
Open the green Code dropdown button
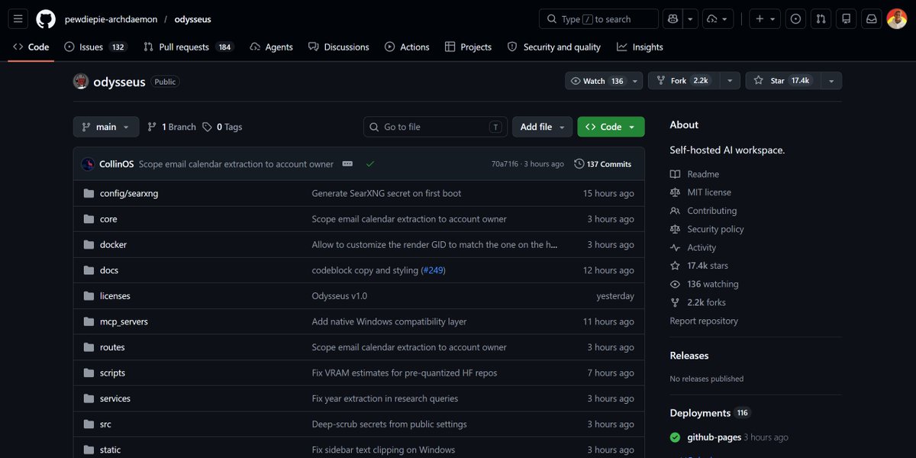611,127
